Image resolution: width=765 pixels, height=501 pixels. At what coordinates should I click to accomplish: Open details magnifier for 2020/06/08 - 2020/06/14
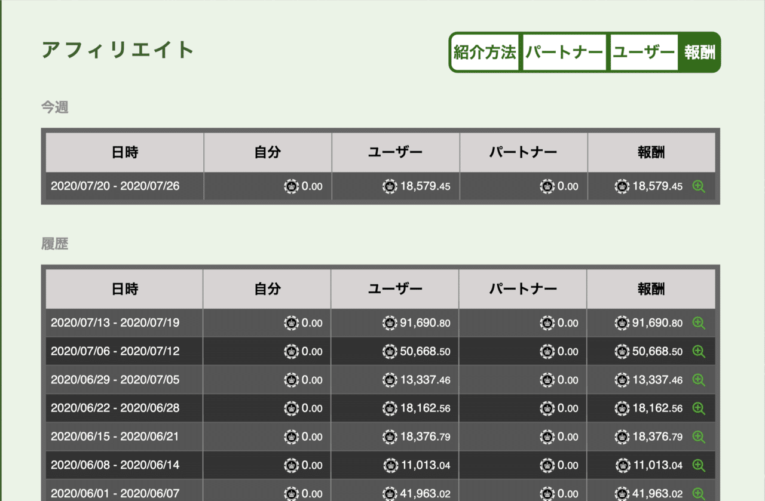pos(699,465)
